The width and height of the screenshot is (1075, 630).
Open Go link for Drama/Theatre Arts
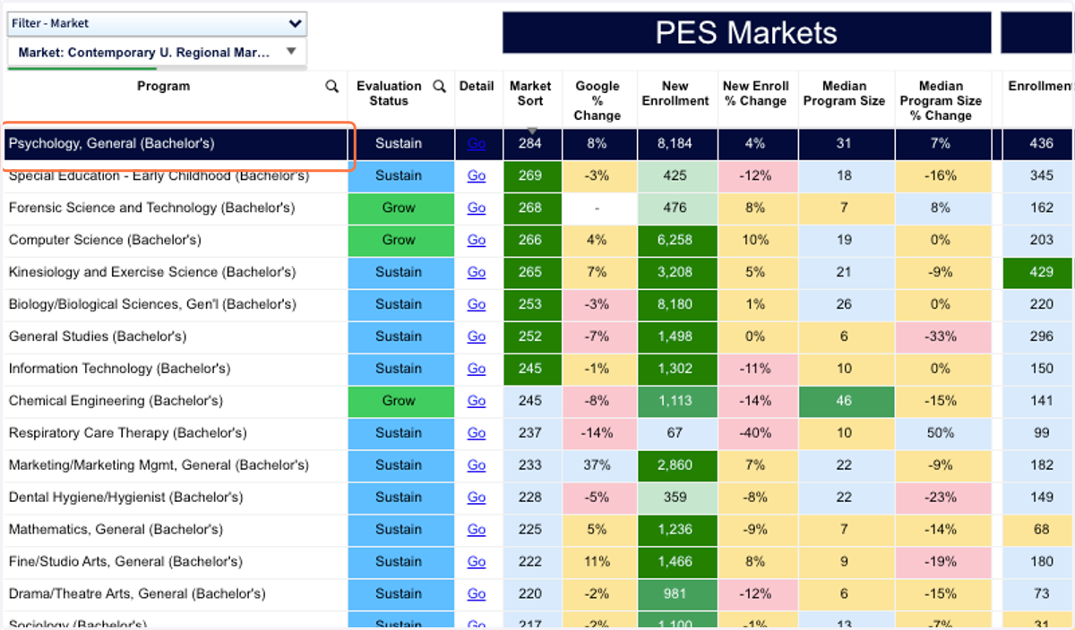[477, 594]
